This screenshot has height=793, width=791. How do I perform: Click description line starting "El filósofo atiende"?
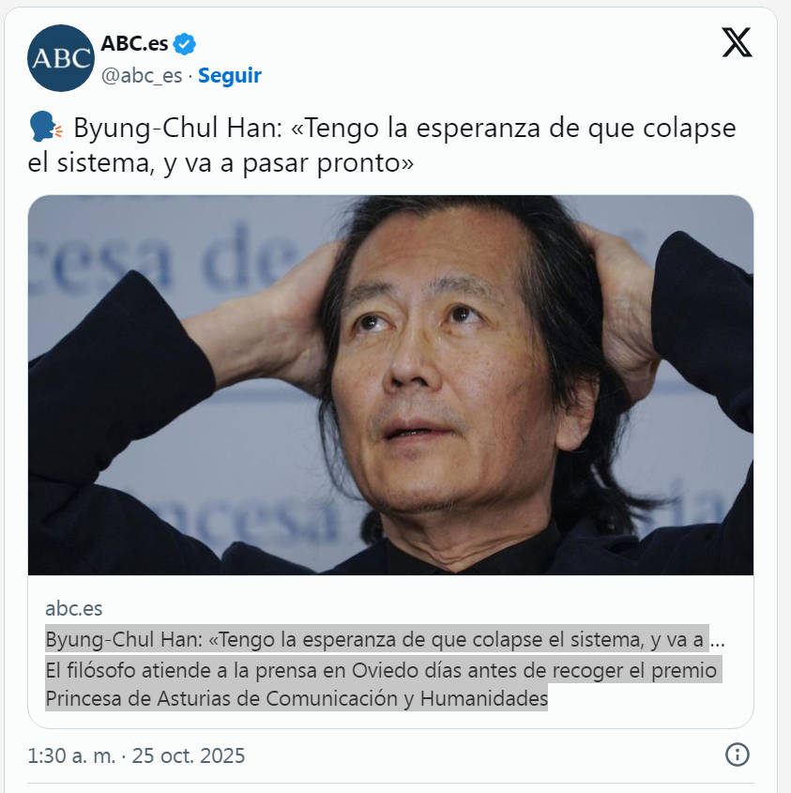pos(384,670)
